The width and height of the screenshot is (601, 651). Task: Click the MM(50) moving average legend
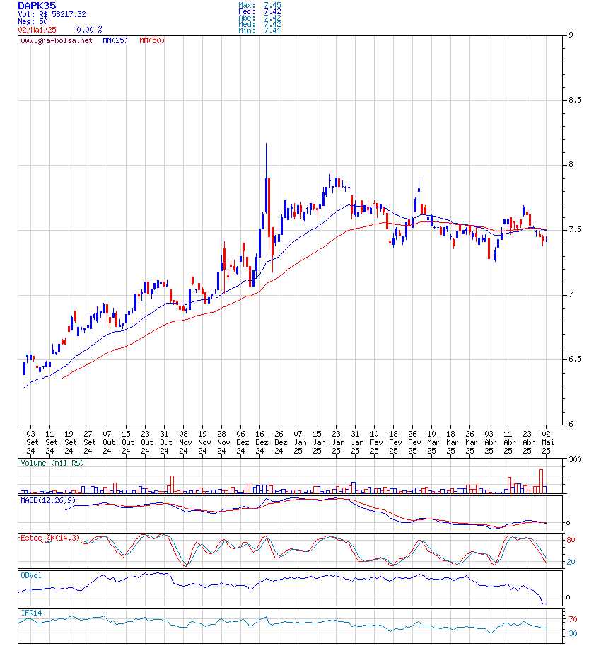[x=152, y=41]
